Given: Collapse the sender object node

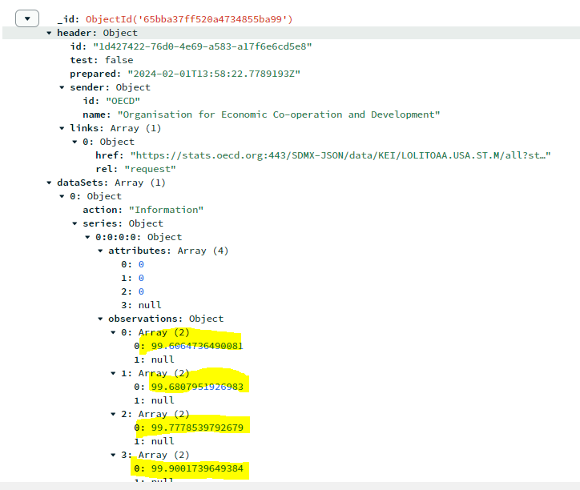Looking at the screenshot, I should pyautogui.click(x=62, y=87).
